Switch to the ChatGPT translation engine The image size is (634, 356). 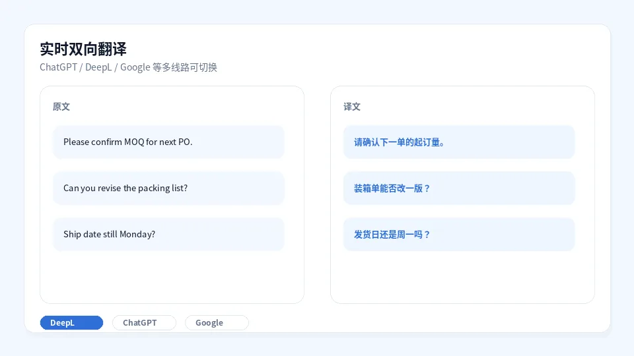(x=145, y=322)
